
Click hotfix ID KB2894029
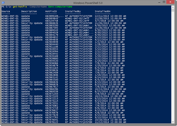click(x=52, y=33)
